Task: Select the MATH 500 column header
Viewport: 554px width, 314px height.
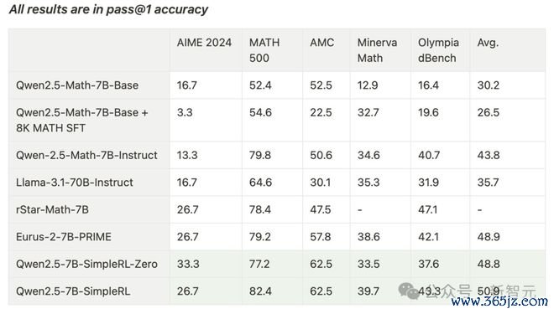Action: [264, 50]
